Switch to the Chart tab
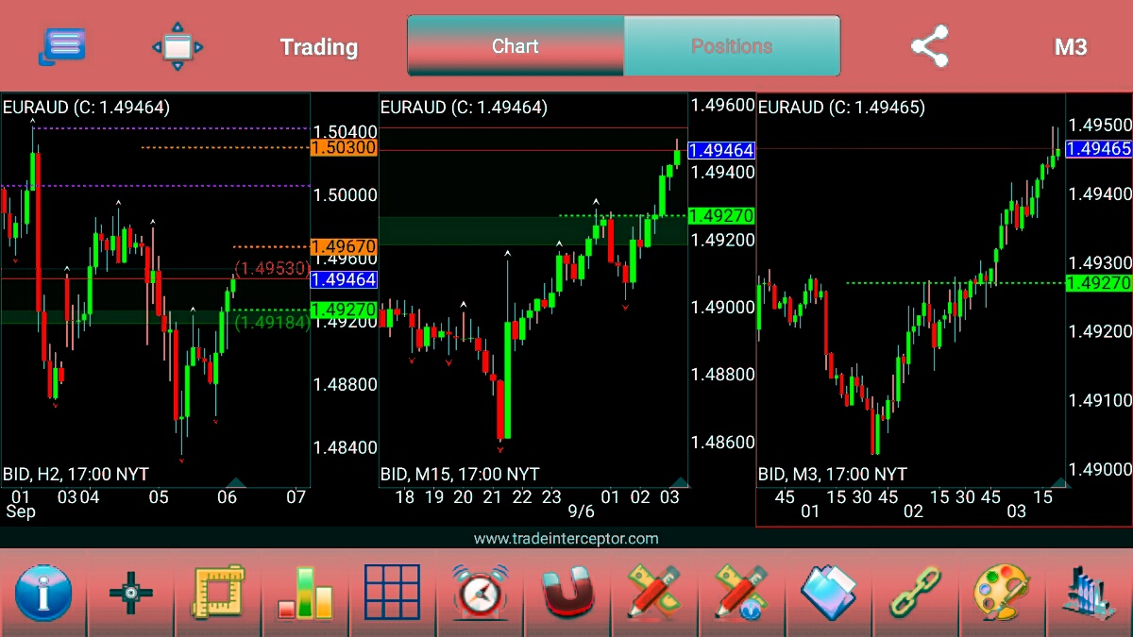The height and width of the screenshot is (637, 1133). (x=516, y=46)
